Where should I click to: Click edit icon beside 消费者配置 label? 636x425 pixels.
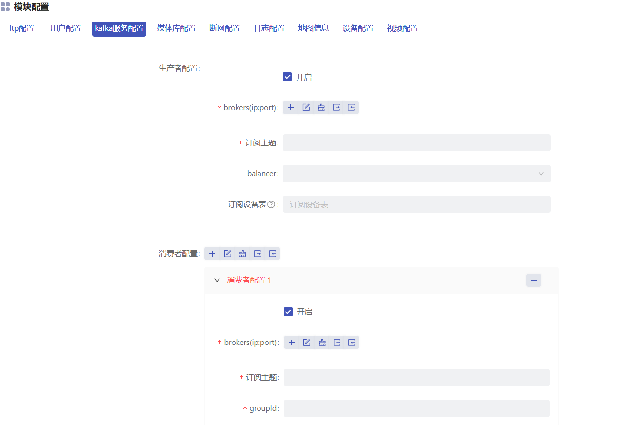228,254
